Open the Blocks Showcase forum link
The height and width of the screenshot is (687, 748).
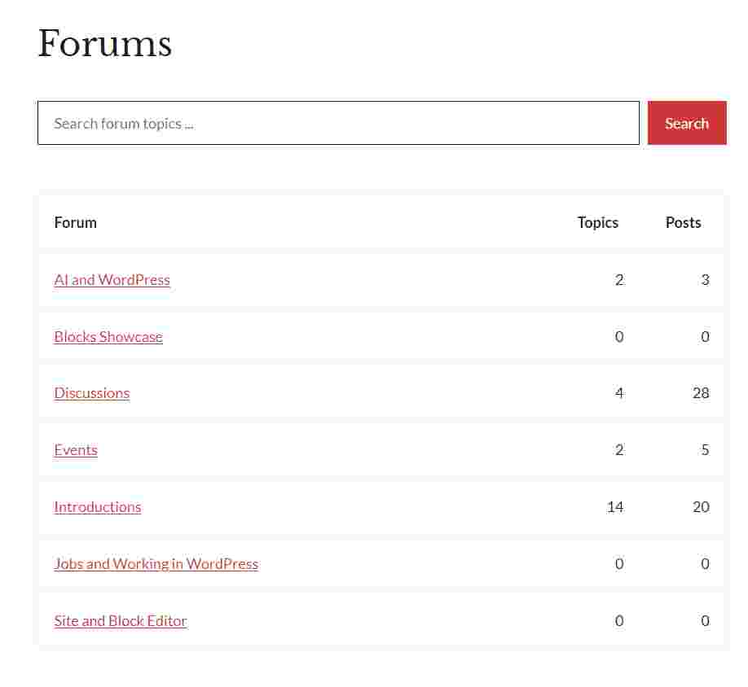(108, 337)
